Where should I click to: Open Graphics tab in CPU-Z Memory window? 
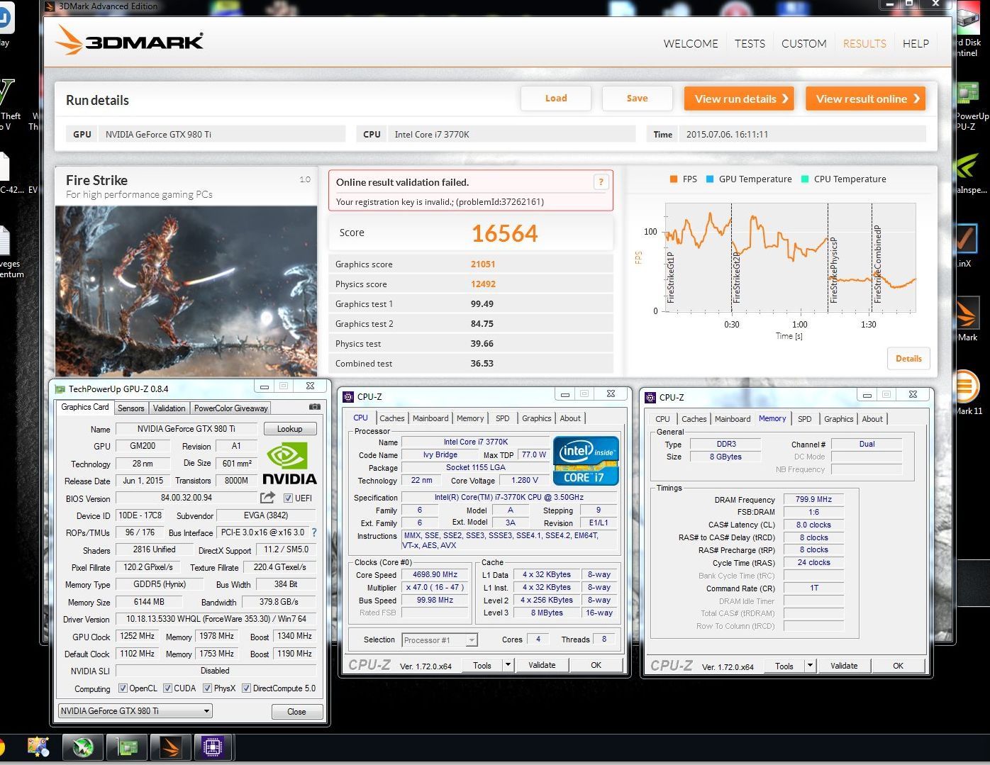point(838,419)
